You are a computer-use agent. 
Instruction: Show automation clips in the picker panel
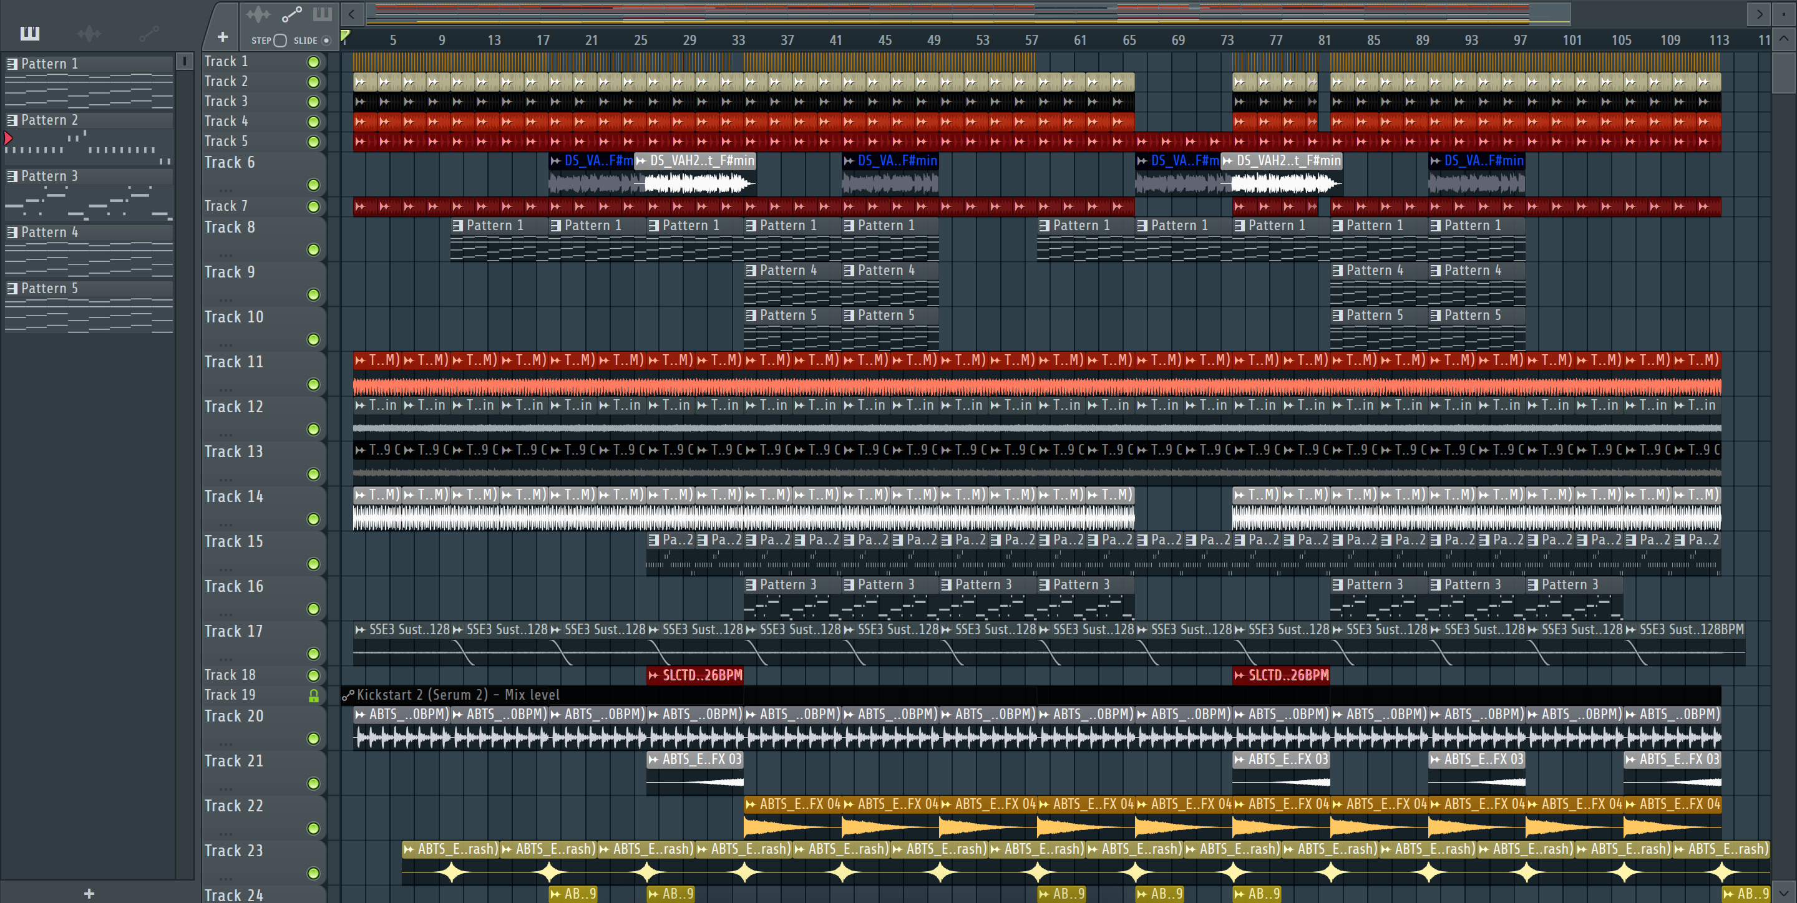tap(149, 33)
